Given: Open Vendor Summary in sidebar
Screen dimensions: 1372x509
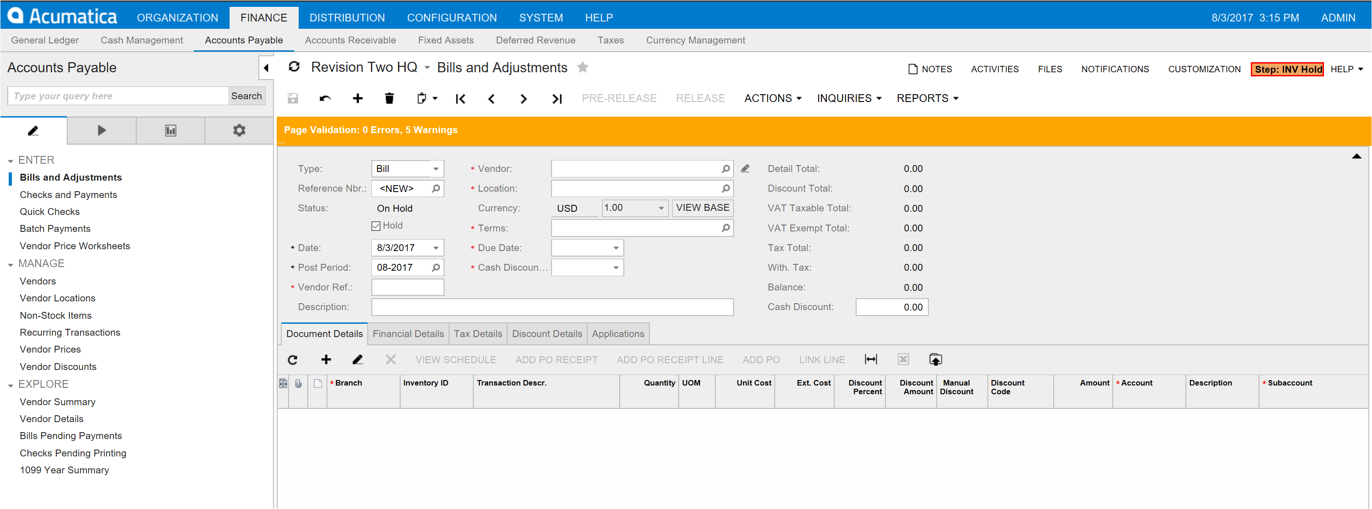Looking at the screenshot, I should (58, 402).
